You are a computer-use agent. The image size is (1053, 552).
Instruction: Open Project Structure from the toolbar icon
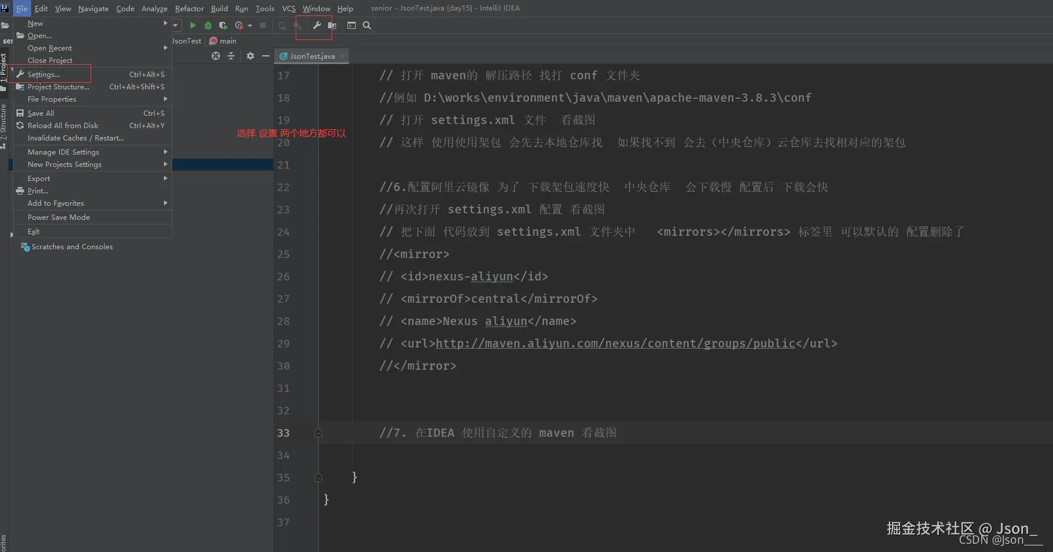click(x=332, y=25)
